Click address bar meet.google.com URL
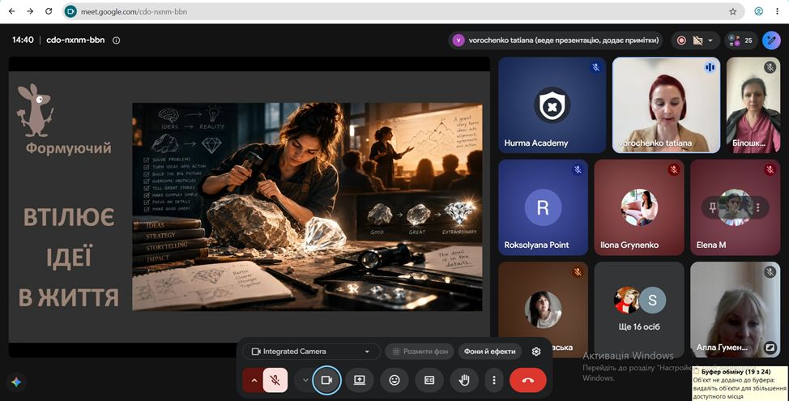This screenshot has width=789, height=401. click(x=134, y=11)
